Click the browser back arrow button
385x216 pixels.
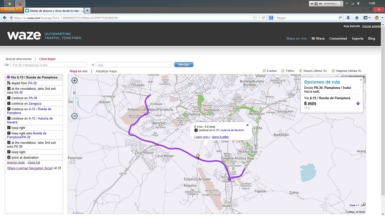(5, 18)
